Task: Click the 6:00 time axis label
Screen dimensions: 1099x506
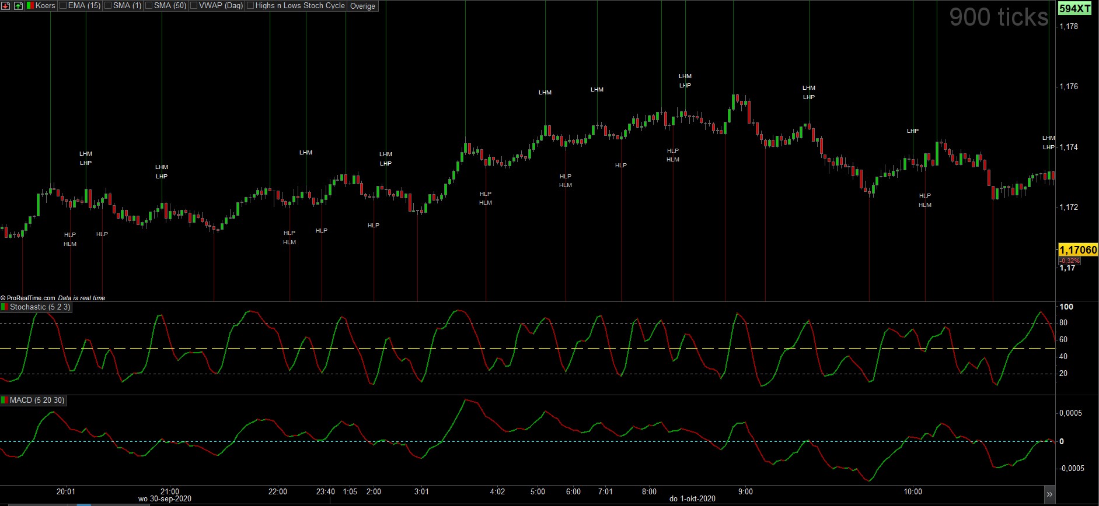Action: point(573,491)
